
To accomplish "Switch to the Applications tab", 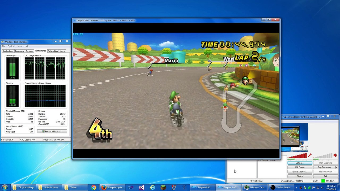I will [x=8, y=51].
